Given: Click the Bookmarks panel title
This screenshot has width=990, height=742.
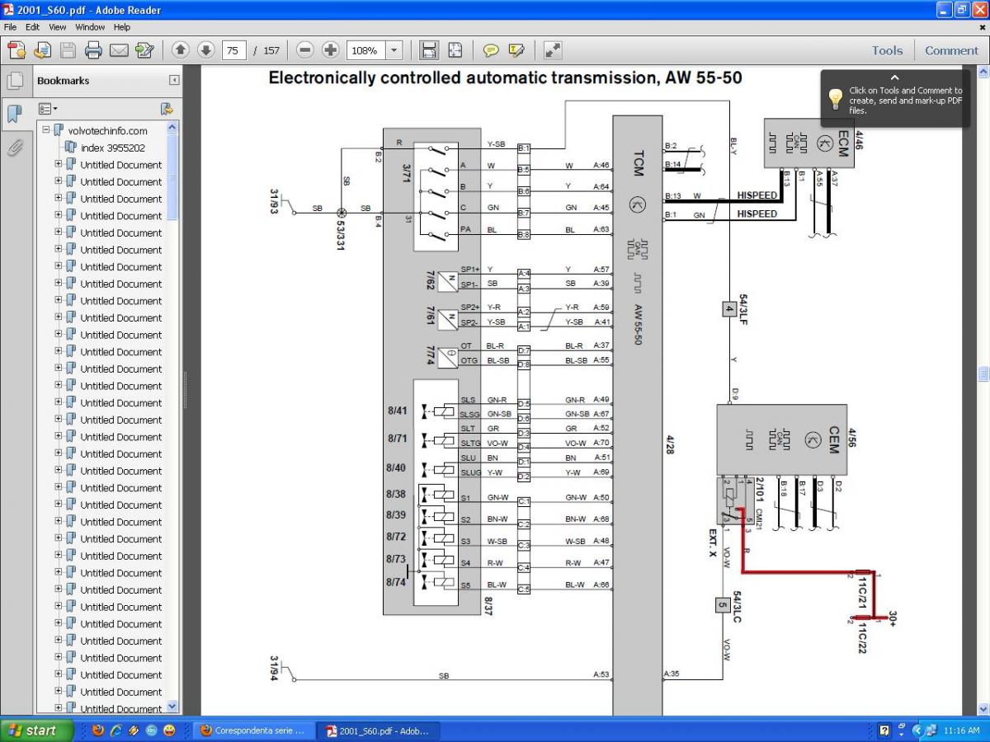Looking at the screenshot, I should click(x=63, y=81).
